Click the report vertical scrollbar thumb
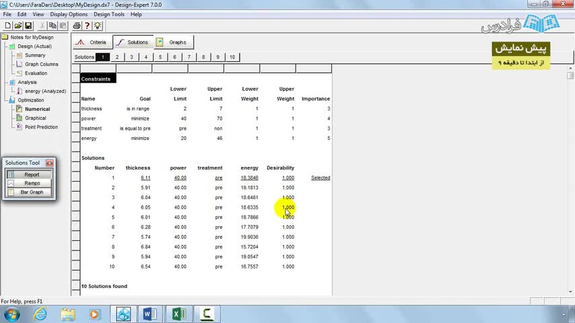 point(570,75)
